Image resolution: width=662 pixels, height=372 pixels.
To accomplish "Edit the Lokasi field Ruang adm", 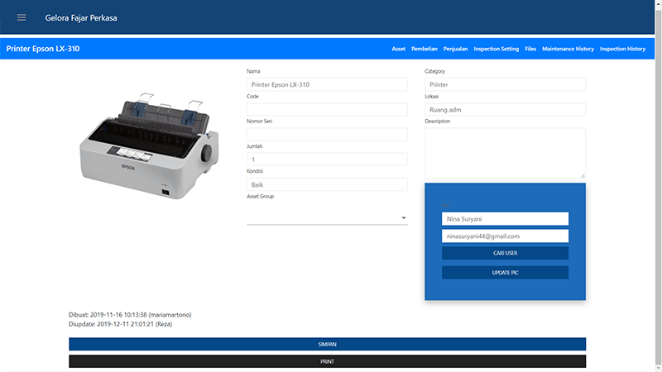I will click(x=505, y=110).
